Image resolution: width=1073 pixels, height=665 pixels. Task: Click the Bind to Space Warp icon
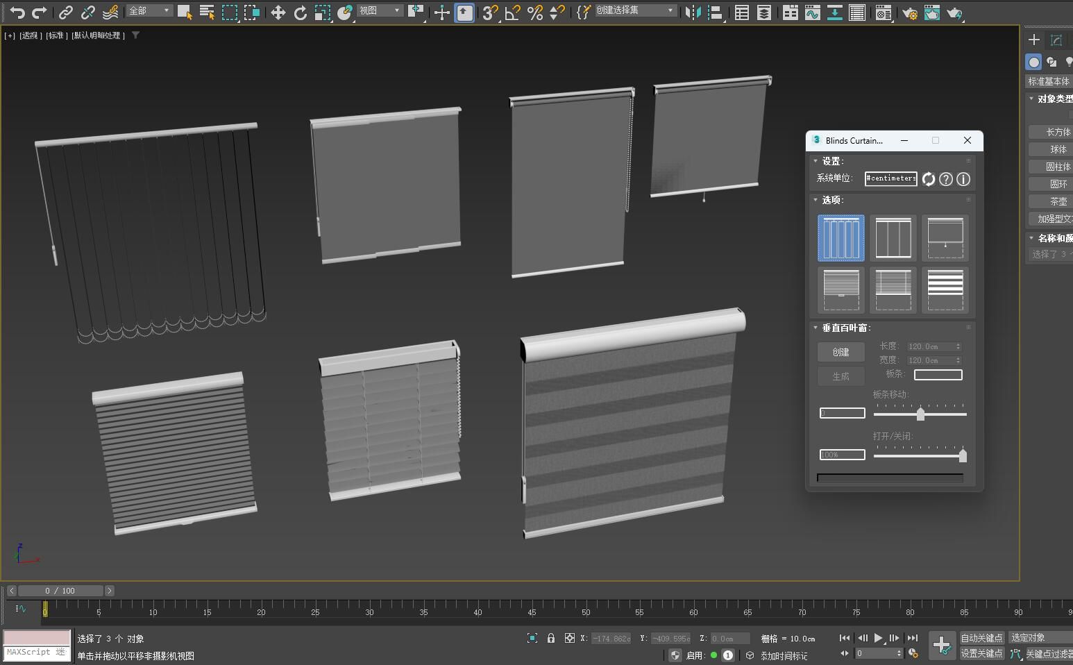[110, 12]
